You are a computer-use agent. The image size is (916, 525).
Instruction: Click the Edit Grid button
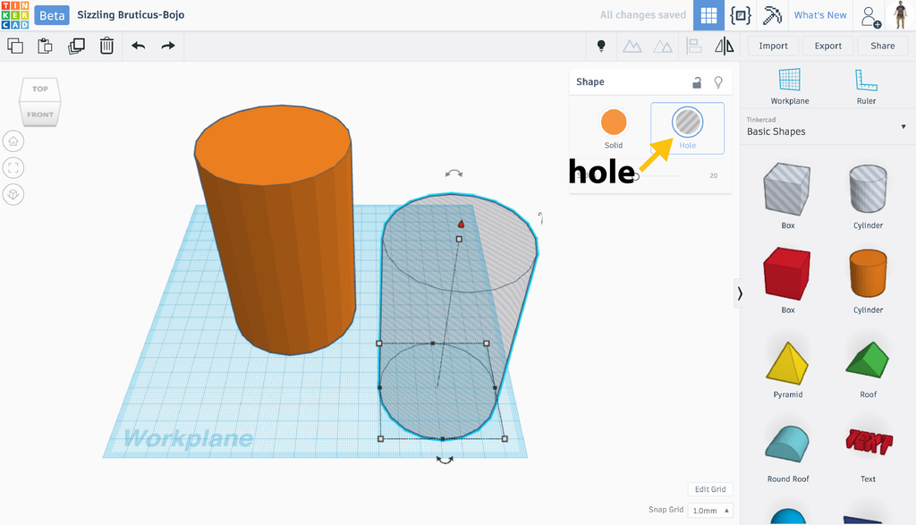coord(710,489)
